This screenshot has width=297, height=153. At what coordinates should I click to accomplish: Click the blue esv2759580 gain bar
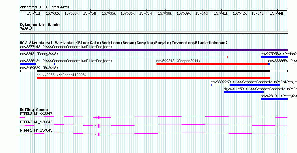[274, 57]
